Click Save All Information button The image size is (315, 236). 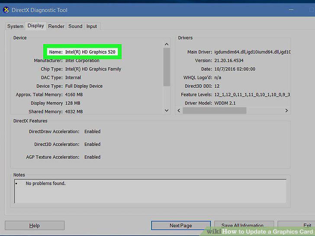click(x=244, y=226)
